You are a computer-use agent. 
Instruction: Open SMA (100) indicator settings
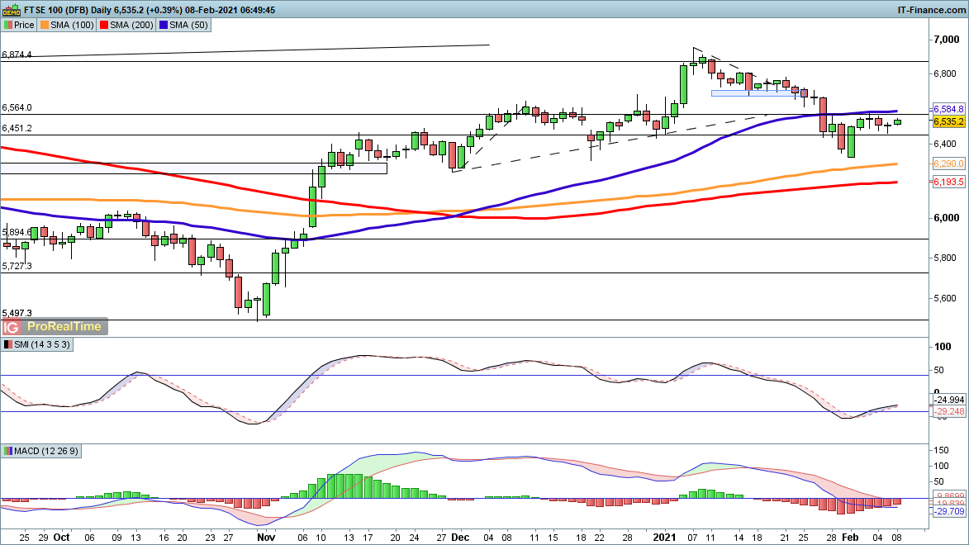coord(73,25)
